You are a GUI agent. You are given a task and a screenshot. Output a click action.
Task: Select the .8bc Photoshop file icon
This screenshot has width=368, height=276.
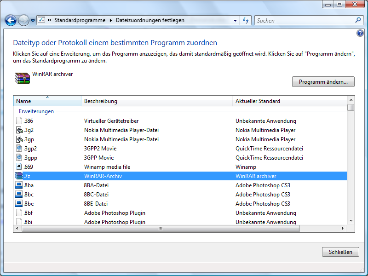point(19,194)
